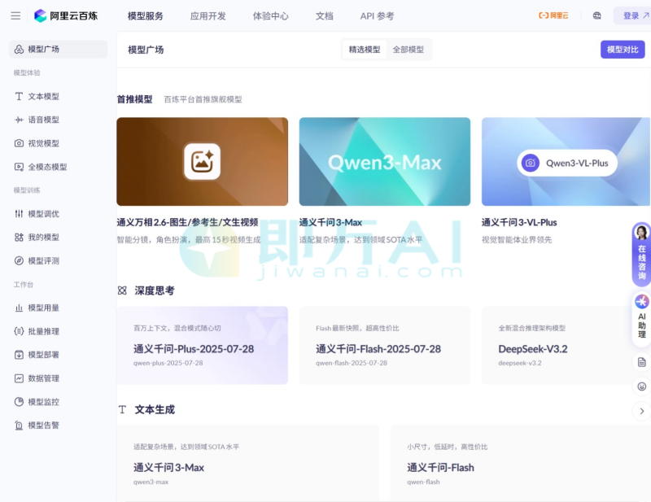Open the Qwen3-Max banner thumbnail

[x=384, y=161]
